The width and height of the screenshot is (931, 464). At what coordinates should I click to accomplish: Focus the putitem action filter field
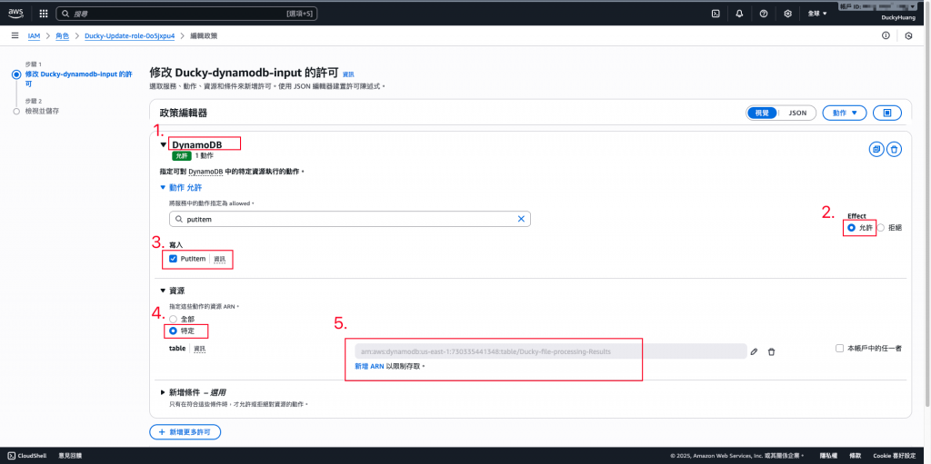[350, 219]
